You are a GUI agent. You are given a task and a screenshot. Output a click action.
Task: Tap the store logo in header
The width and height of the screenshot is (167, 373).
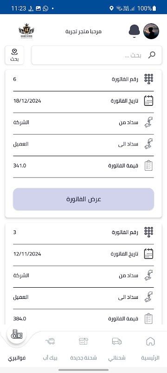(26, 31)
